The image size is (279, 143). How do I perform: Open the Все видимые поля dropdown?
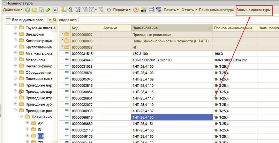[x=50, y=20]
